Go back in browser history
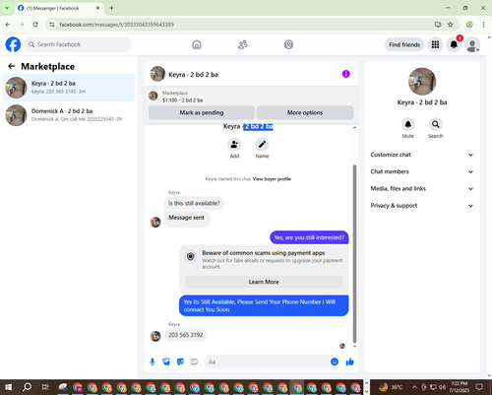This screenshot has width=492, height=395. (x=8, y=25)
